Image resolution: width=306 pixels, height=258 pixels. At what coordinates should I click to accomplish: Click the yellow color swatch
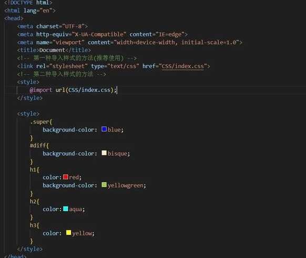[x=69, y=233]
